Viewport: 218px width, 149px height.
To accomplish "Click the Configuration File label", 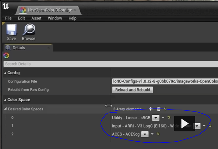I will click(x=22, y=82).
